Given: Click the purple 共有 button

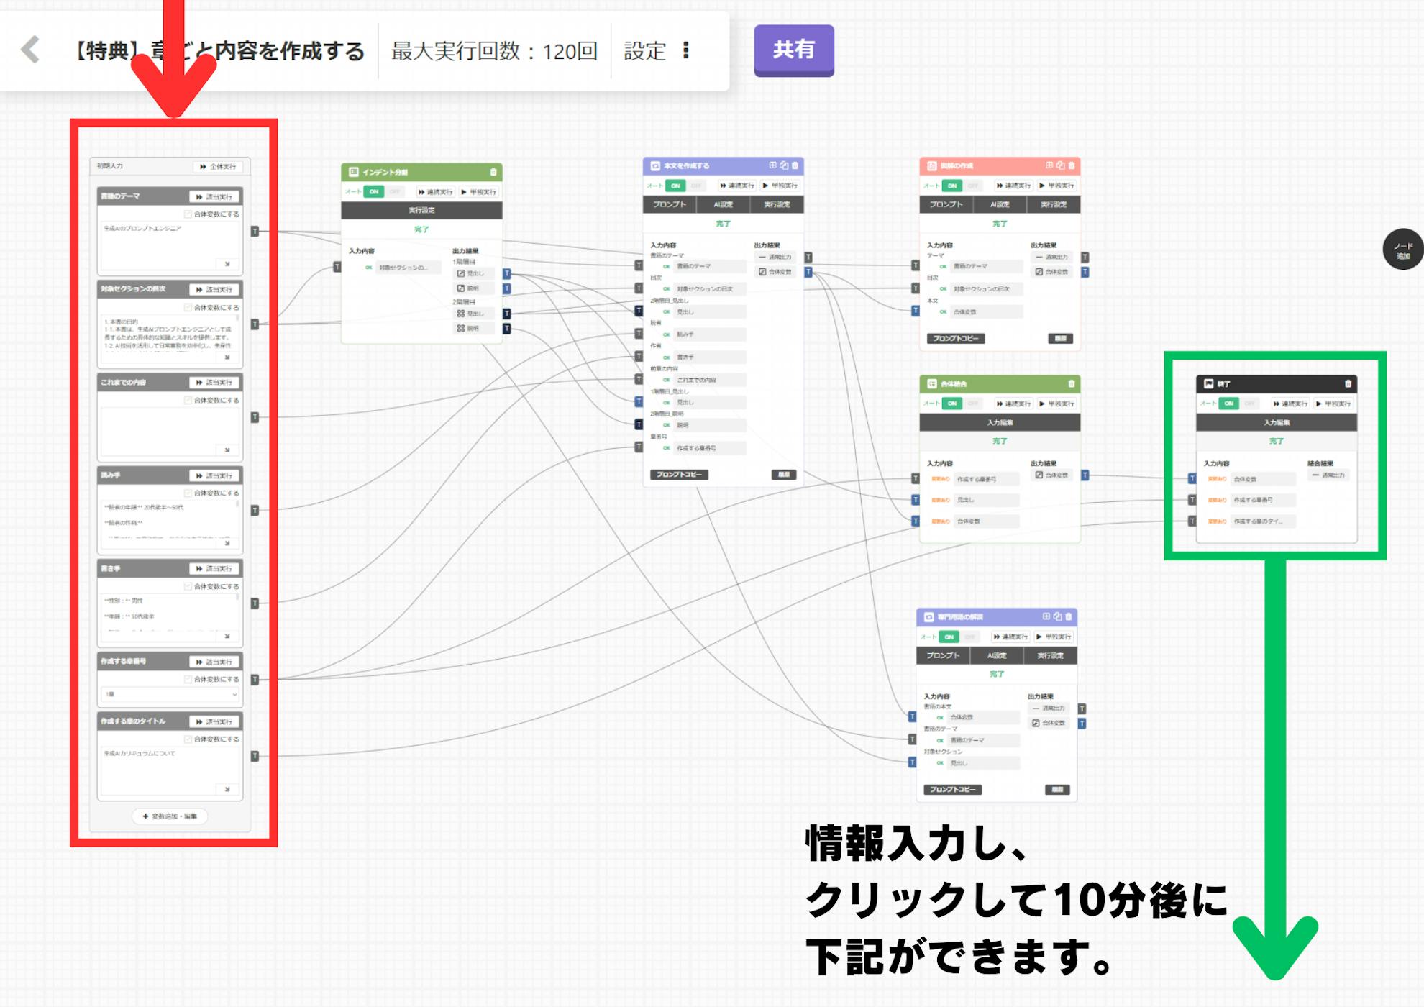Looking at the screenshot, I should (x=793, y=50).
